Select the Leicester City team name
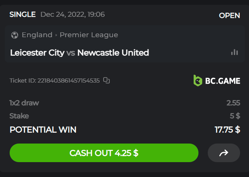Image resolution: width=249 pixels, height=177 pixels. [x=37, y=53]
